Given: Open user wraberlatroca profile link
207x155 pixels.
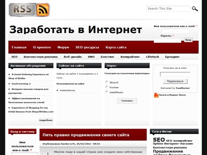Looking at the screenshot, I should coord(67,91).
